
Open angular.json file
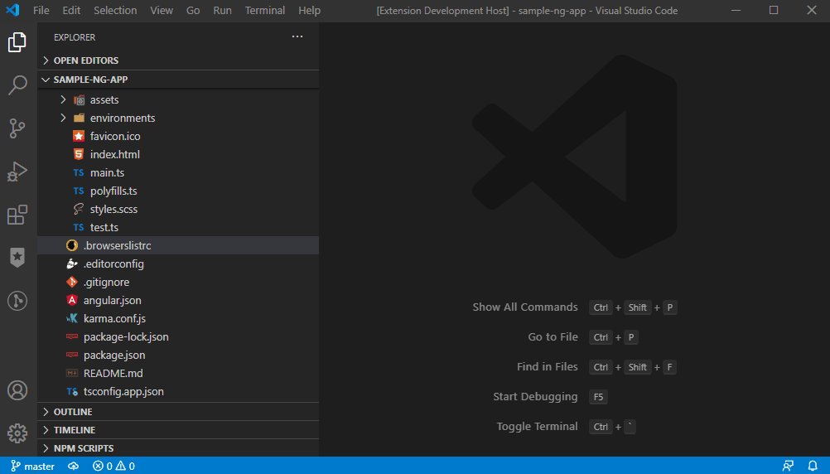pos(178,300)
